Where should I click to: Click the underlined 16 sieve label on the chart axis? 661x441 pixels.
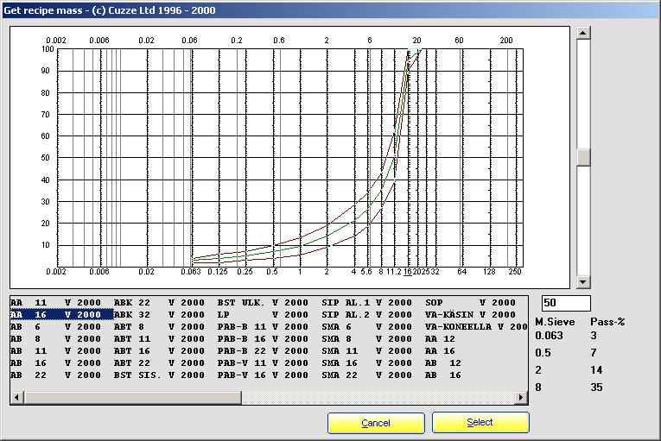(408, 272)
